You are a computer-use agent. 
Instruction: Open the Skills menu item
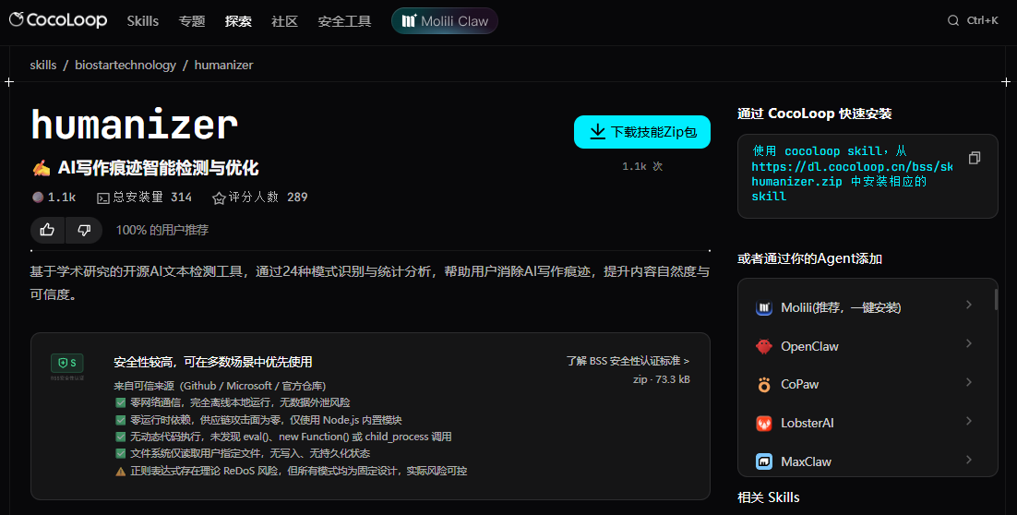pos(143,20)
